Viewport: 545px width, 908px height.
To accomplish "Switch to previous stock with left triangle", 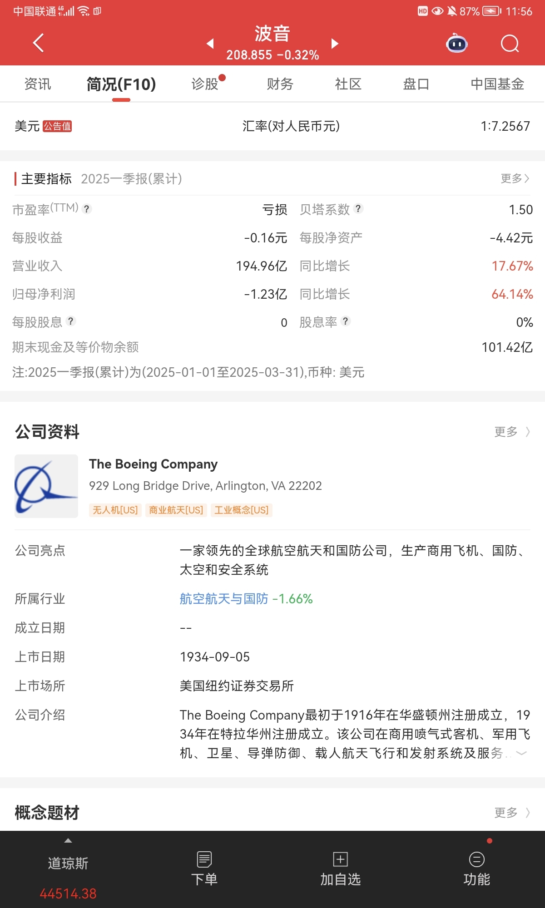I will point(210,43).
